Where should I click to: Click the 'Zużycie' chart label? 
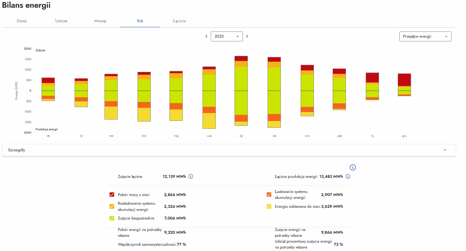pos(40,50)
